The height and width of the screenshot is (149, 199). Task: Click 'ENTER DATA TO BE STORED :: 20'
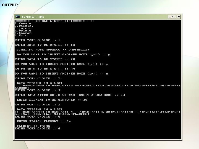pos(45,59)
